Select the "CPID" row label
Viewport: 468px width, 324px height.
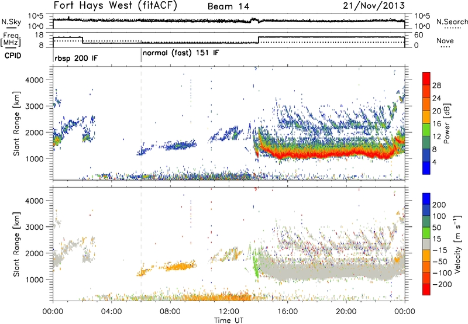click(x=13, y=56)
